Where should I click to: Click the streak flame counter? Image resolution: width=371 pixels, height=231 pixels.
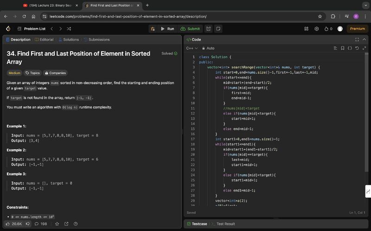[x=328, y=29]
